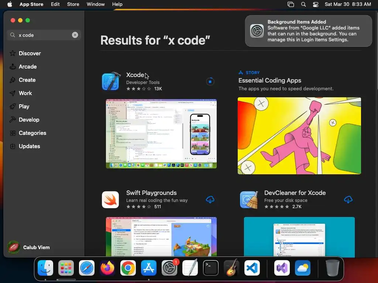Open the Help menu
Viewport: 378px width, 283px height.
(117, 4)
